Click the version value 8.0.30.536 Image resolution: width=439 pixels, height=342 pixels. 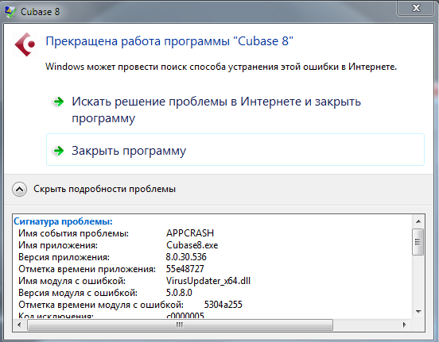point(186,257)
